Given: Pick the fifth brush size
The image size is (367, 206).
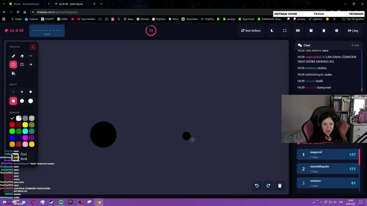Looking at the screenshot, I should 22,101.
